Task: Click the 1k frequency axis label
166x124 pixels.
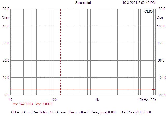Action: coord(97,100)
